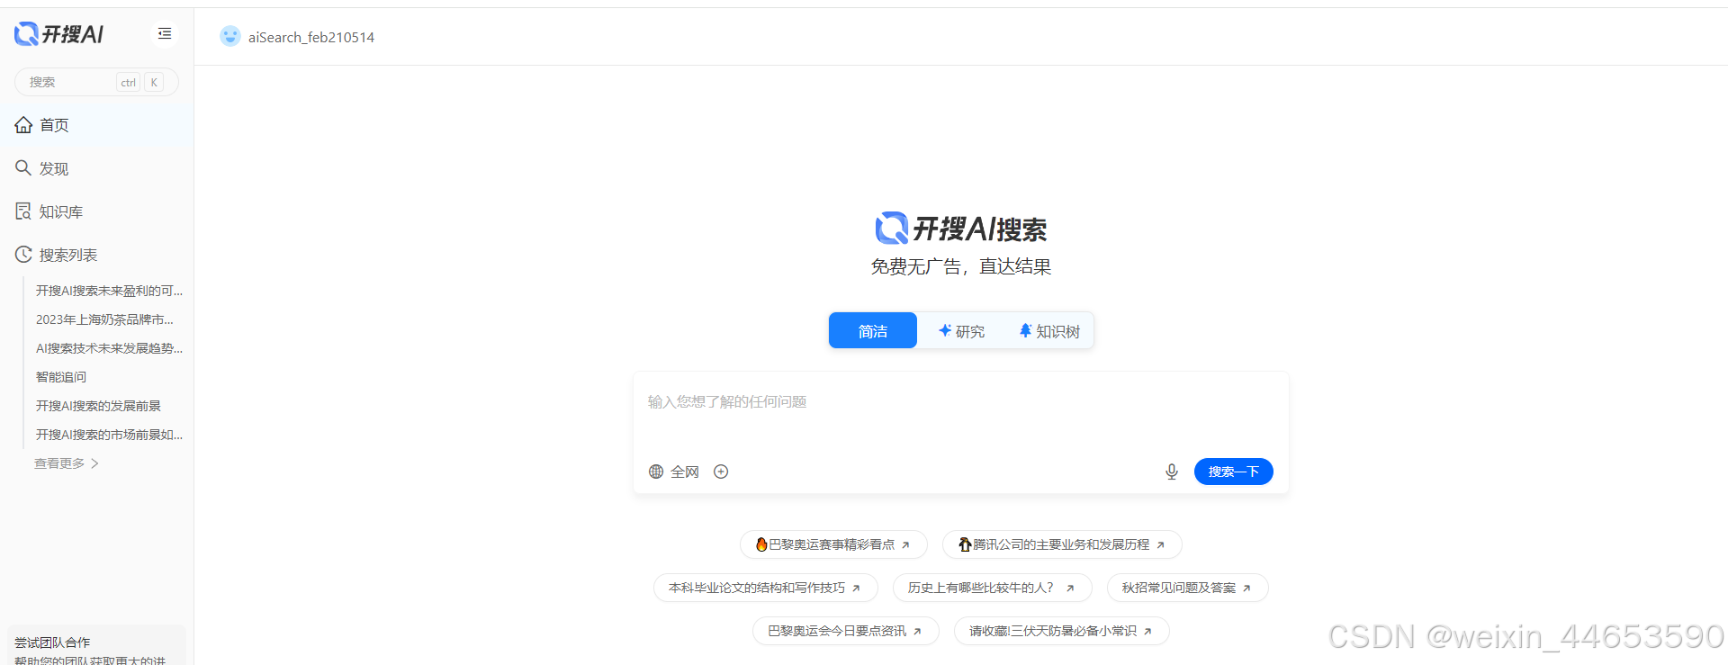Open suggestion 请收藏!三伏天防暑必备小常识

(1062, 631)
